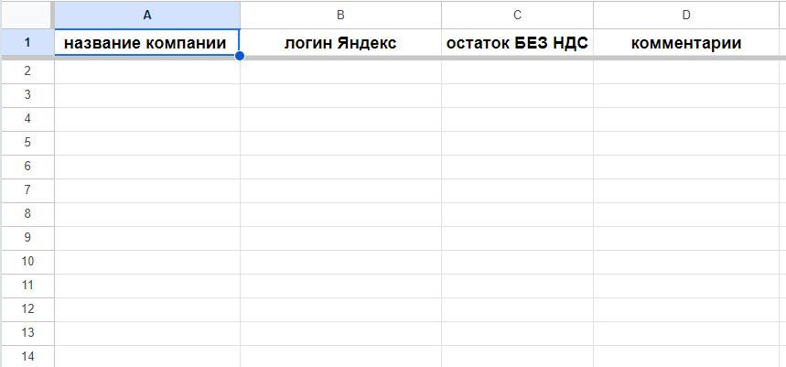
Task: Click the select-all corner box
Action: [27, 15]
